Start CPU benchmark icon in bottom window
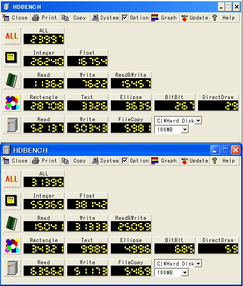The height and width of the screenshot is (286, 243). point(12,201)
